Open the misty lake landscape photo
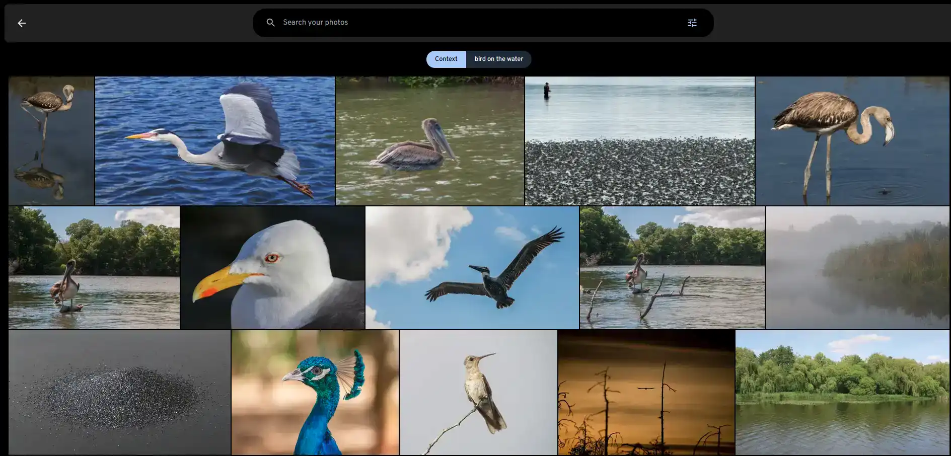 [x=857, y=267]
